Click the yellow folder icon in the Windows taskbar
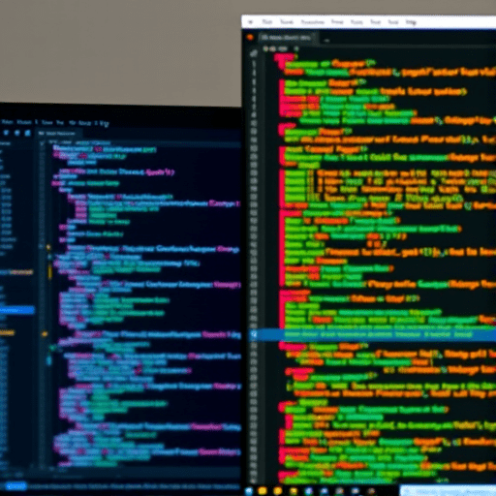This screenshot has height=496, width=496. (294, 491)
